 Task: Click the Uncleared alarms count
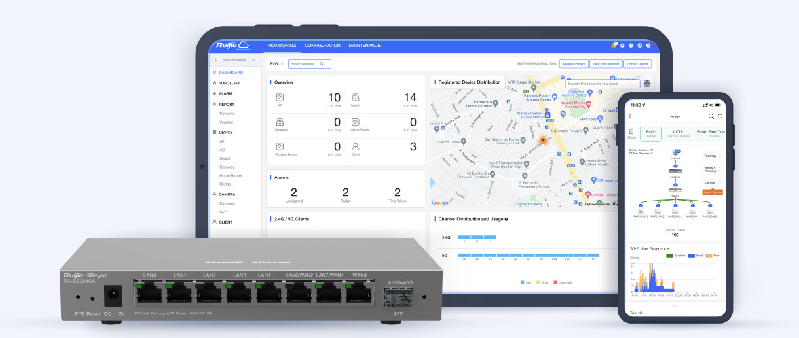pyautogui.click(x=294, y=192)
